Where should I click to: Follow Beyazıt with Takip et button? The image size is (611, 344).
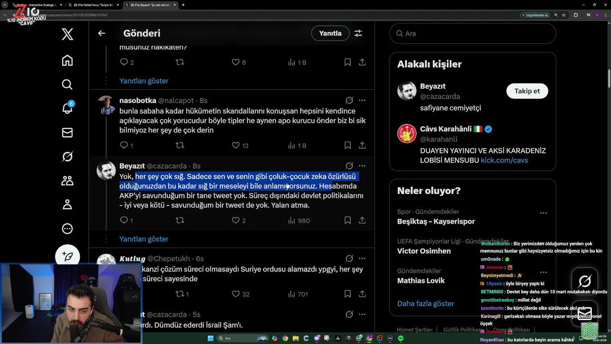527,91
